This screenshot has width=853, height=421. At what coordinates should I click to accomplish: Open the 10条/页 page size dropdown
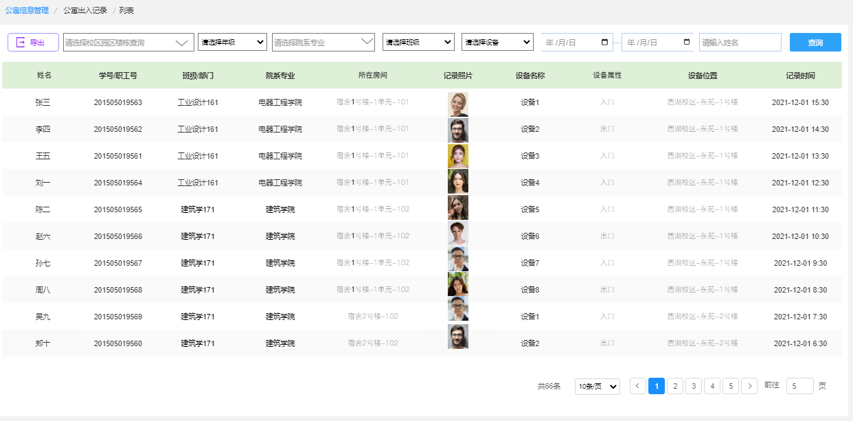[598, 387]
